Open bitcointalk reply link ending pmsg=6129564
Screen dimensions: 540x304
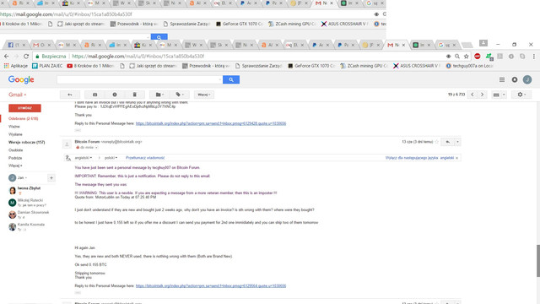tap(211, 285)
